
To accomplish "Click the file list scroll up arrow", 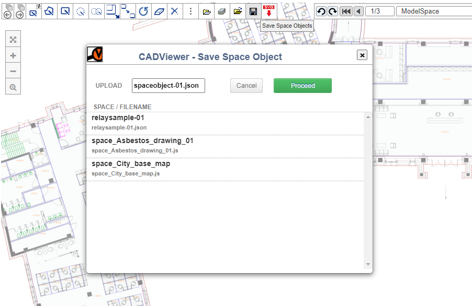I will point(368,117).
